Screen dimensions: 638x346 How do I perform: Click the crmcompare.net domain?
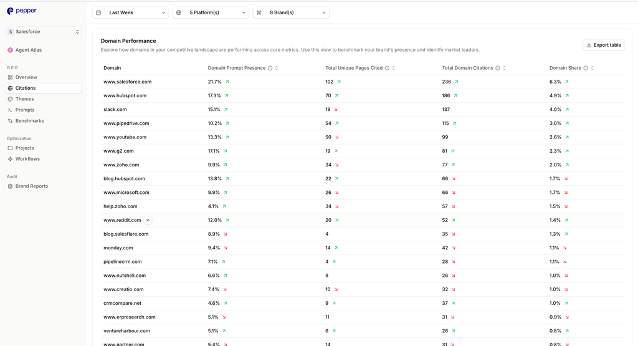tap(123, 303)
